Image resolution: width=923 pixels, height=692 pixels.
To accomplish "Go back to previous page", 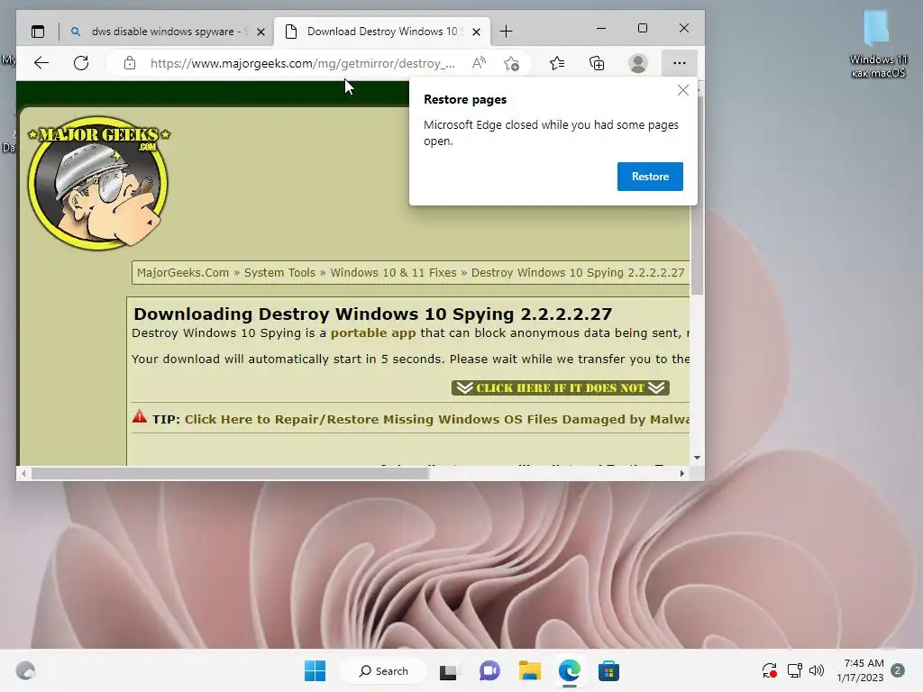I will 41,63.
